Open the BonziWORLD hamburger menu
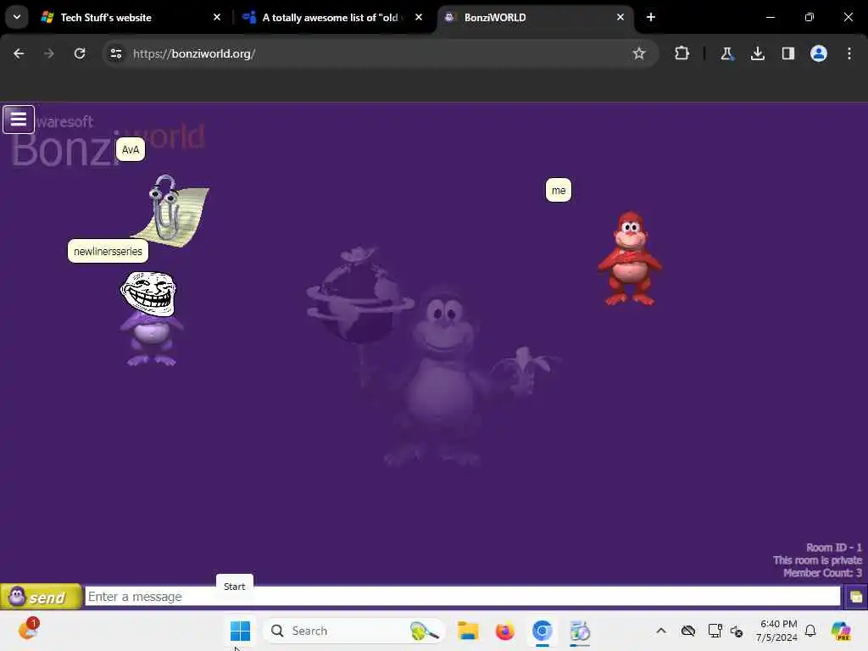The height and width of the screenshot is (651, 868). (19, 119)
